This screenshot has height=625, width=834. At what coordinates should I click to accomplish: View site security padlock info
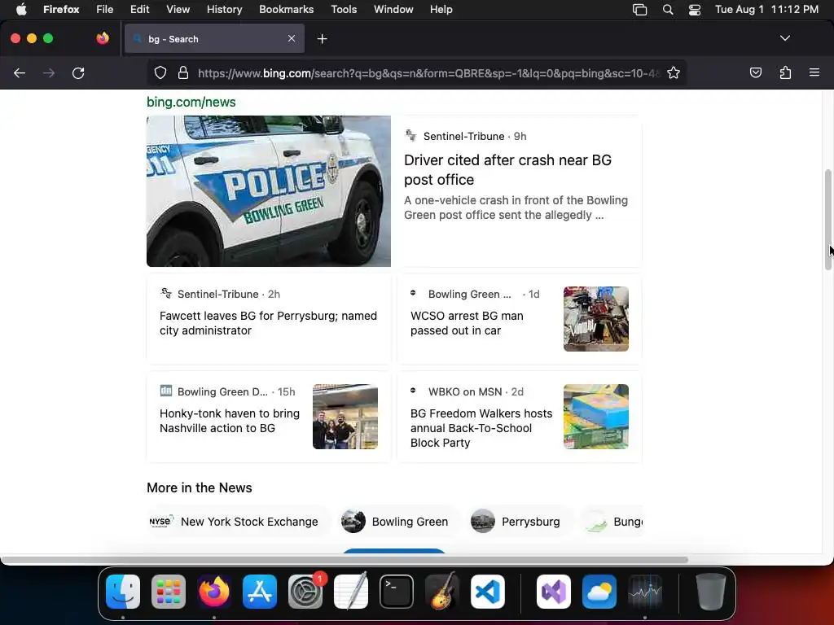[x=183, y=72]
